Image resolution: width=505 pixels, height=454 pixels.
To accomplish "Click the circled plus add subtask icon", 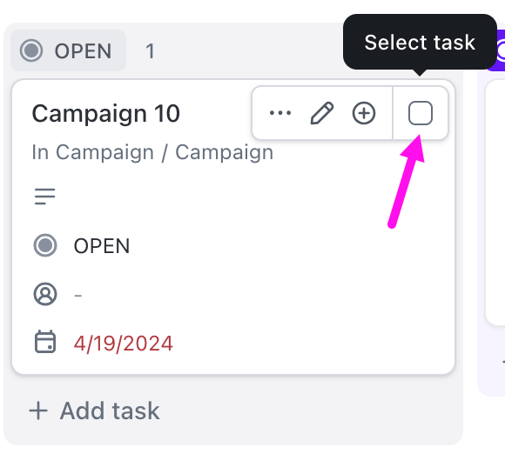I will coord(364,113).
